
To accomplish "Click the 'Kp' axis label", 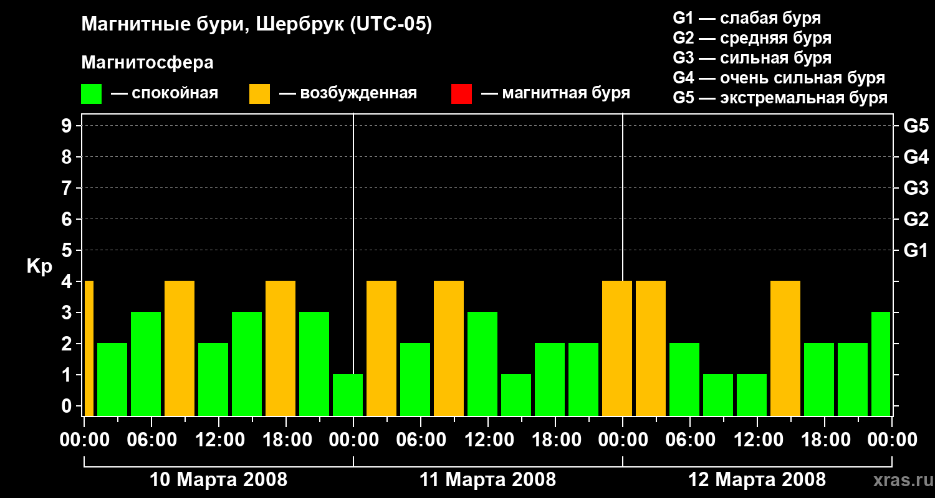I will (x=39, y=266).
